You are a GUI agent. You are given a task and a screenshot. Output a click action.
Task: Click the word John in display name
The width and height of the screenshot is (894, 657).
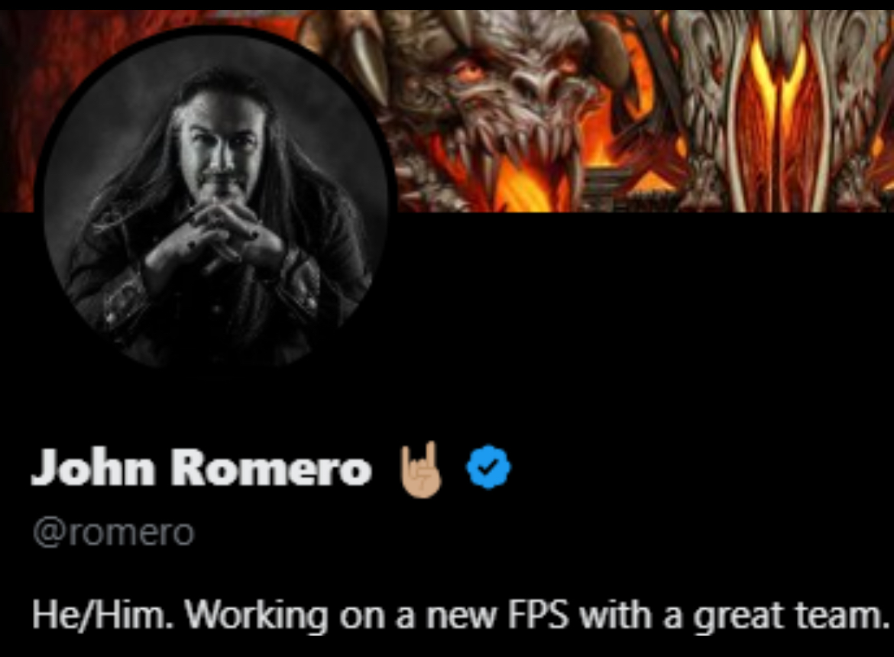point(93,468)
